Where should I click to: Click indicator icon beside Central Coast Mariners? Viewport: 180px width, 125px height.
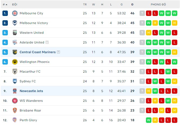click(x=59, y=52)
